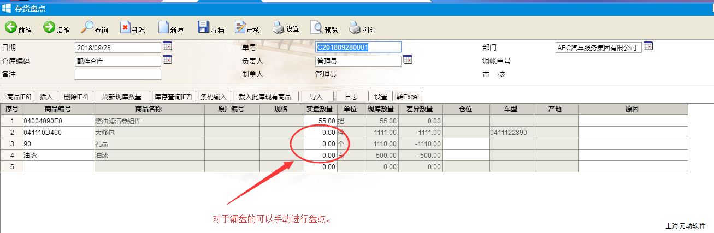Open the 部门 department selector

pyautogui.click(x=648, y=46)
